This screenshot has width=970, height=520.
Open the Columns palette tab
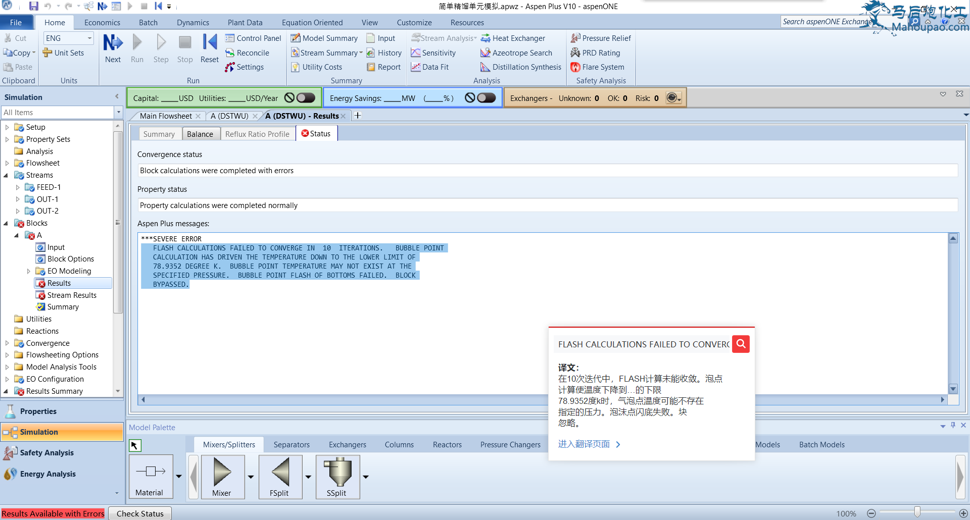coord(399,445)
